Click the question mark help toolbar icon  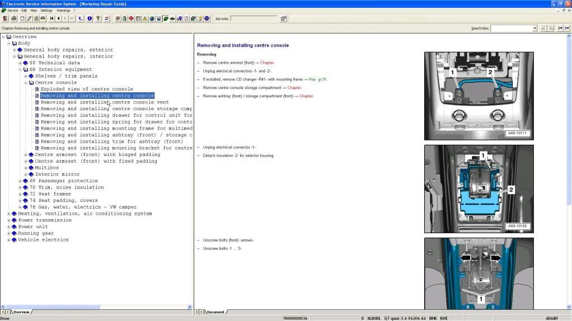point(98,18)
